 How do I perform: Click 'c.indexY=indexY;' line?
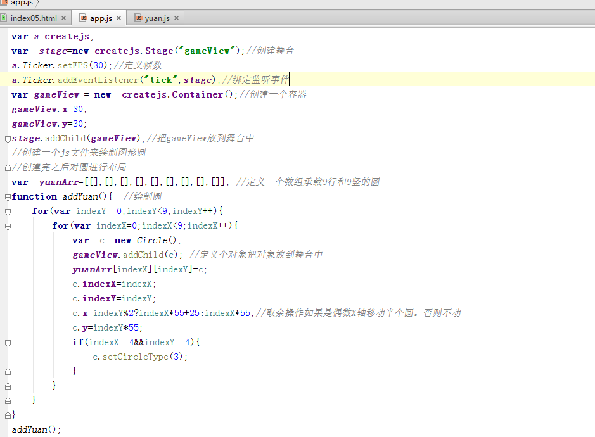[114, 298]
